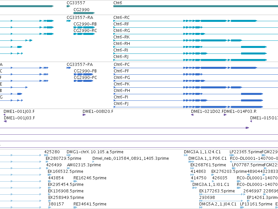Click the 380157 EST label
The height and width of the screenshot is (209, 278).
[56, 204]
